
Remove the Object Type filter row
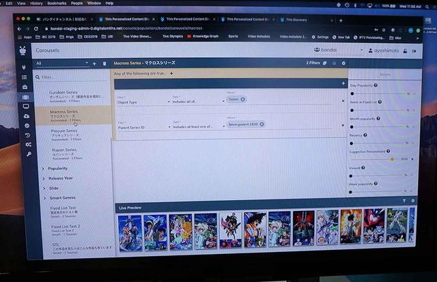[x=343, y=101]
